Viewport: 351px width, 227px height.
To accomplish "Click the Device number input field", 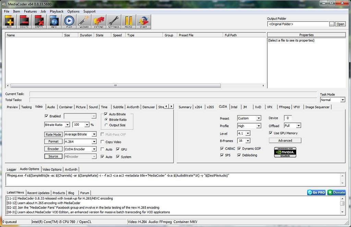I will pyautogui.click(x=288, y=118).
